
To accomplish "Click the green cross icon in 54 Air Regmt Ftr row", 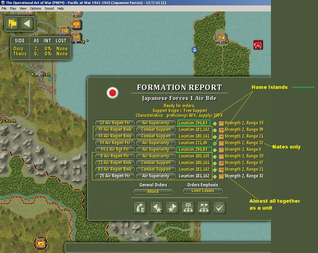I will coord(215,143).
